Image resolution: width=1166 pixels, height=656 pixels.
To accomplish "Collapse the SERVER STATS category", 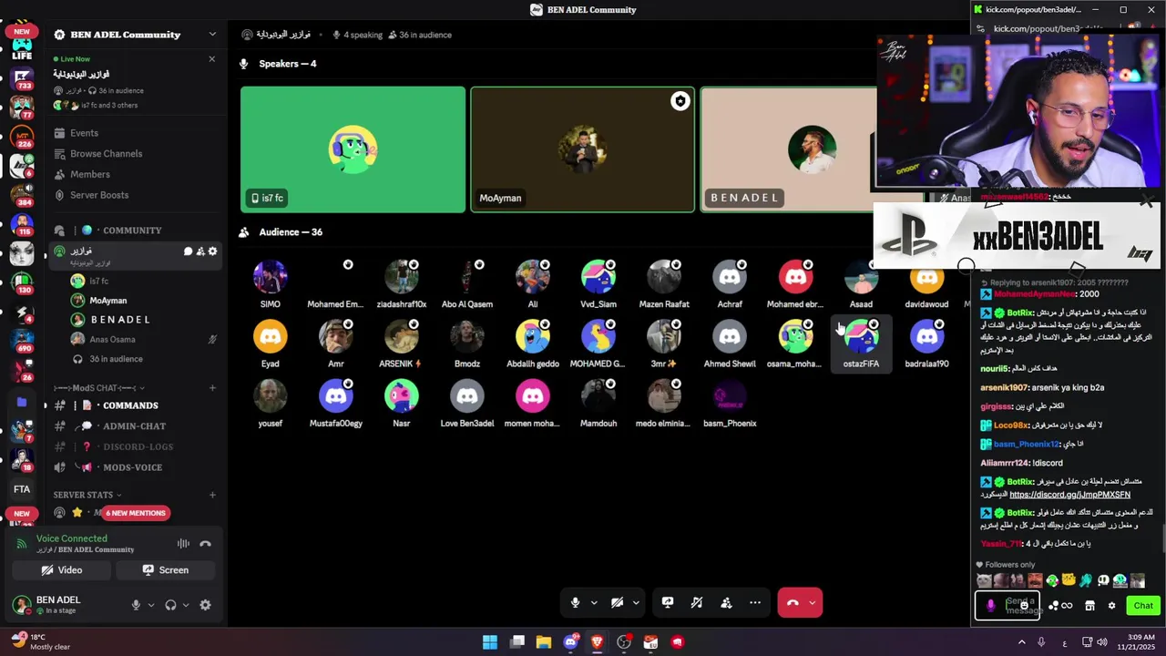I will click(87, 495).
